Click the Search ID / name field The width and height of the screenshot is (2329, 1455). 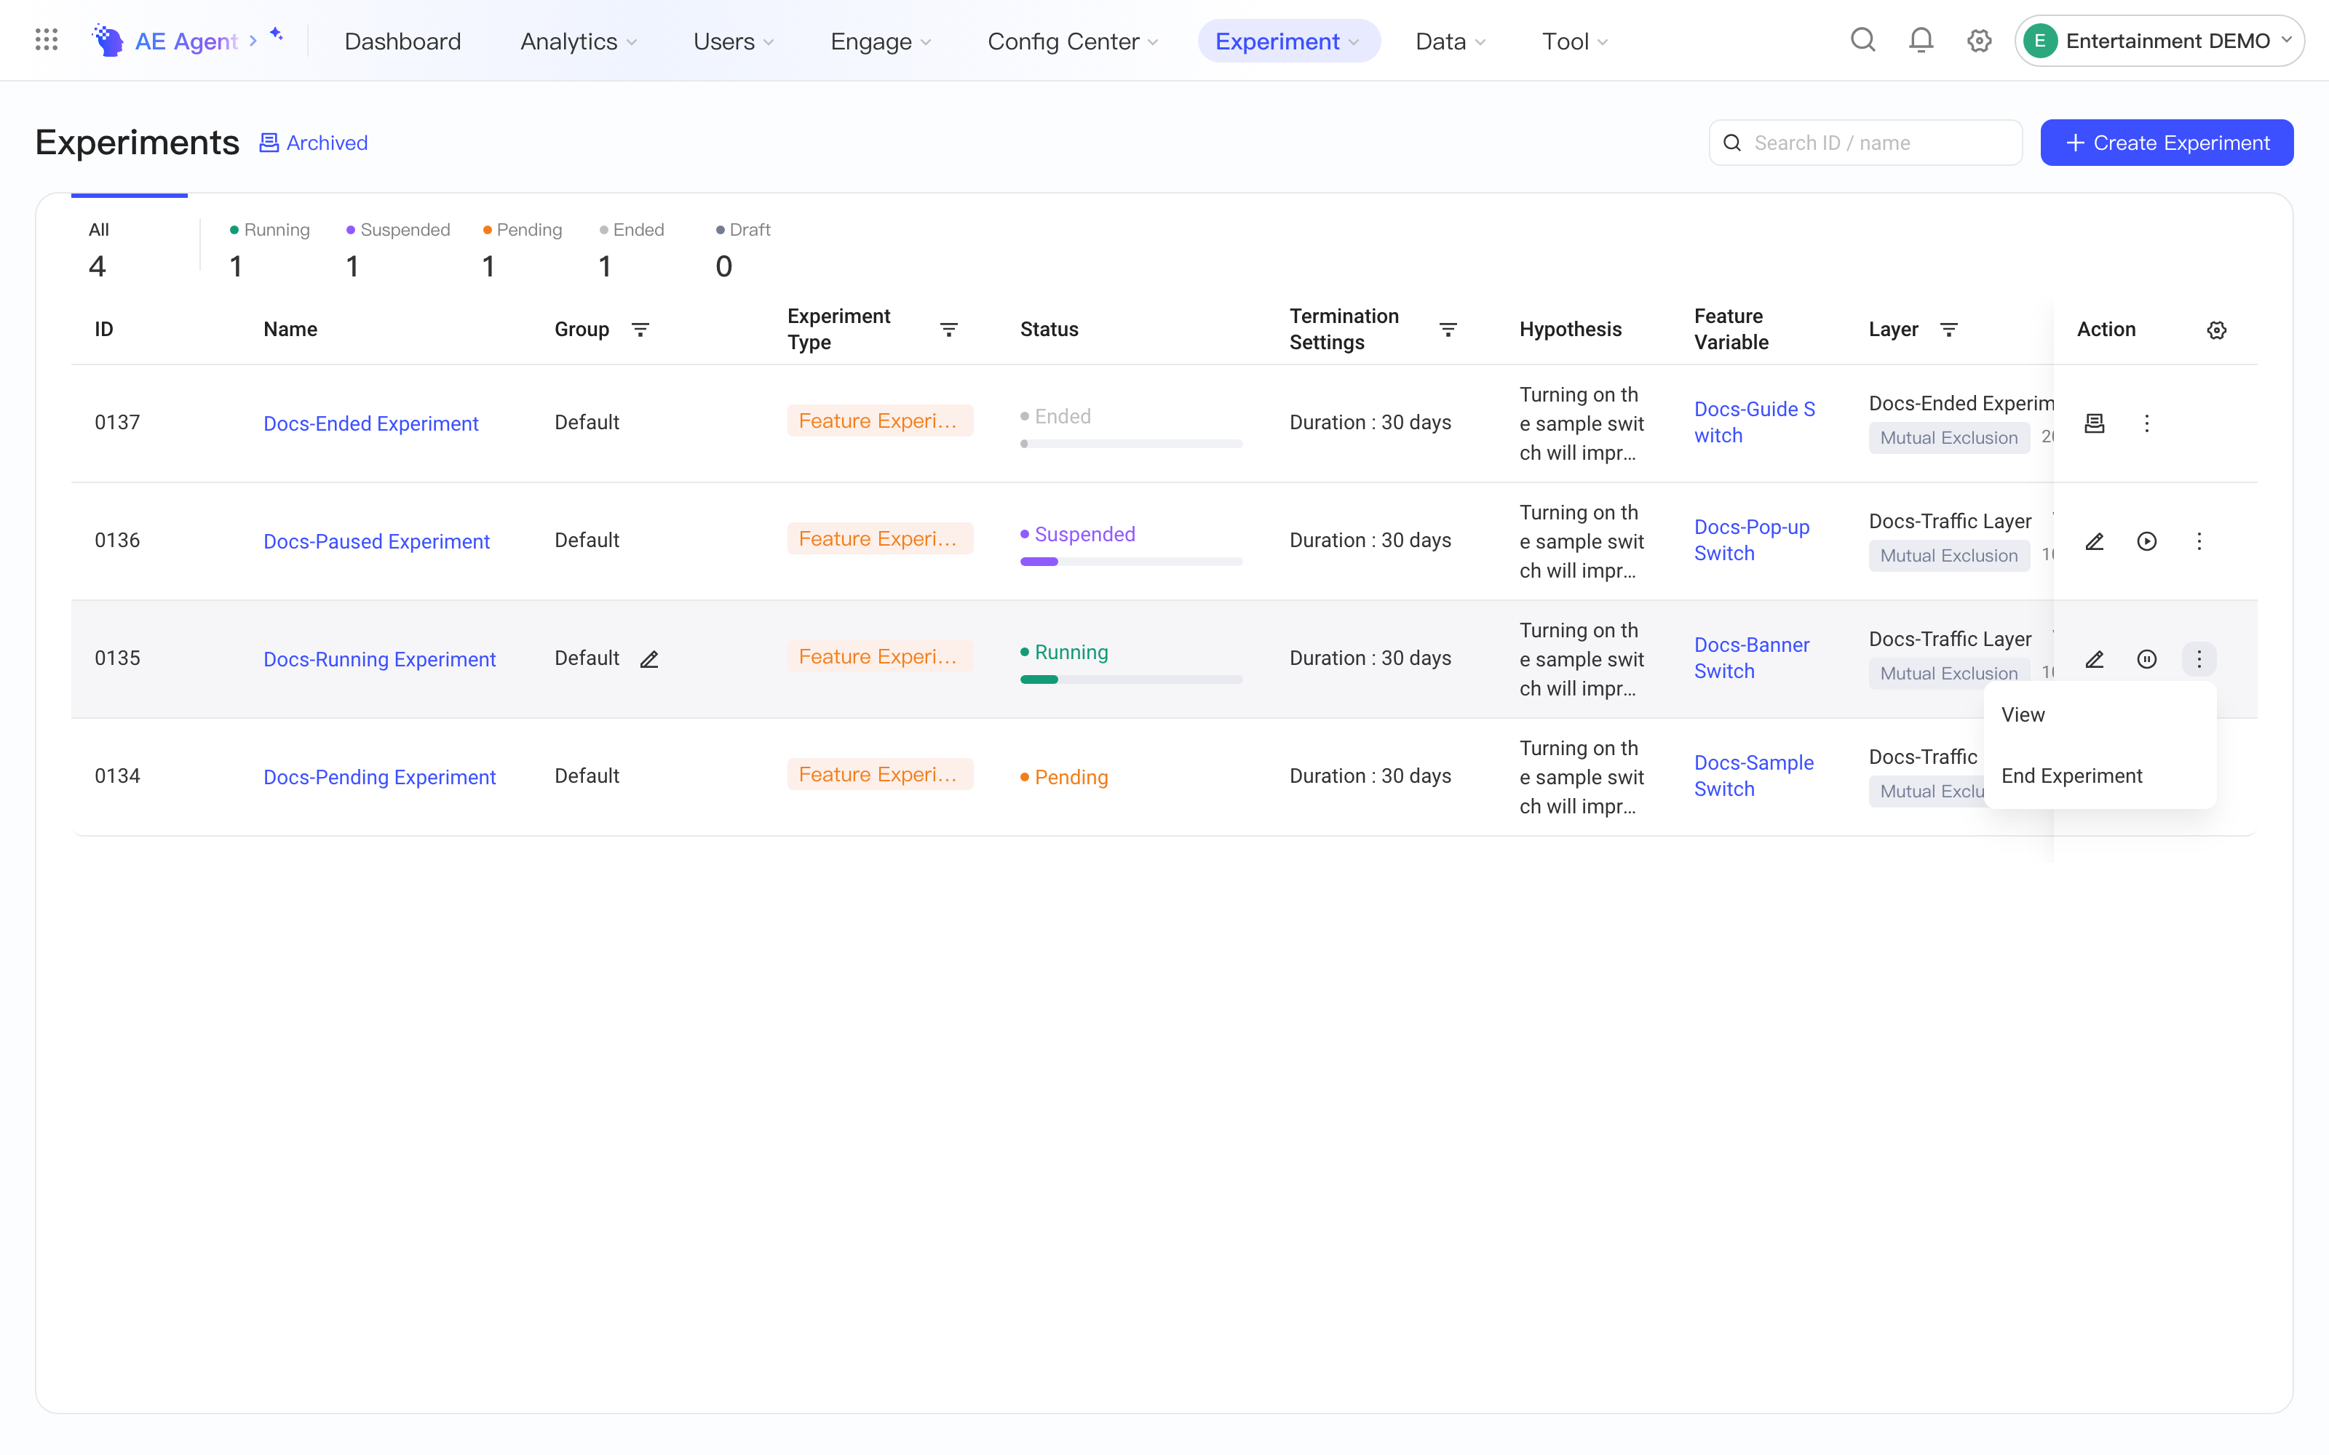pyautogui.click(x=1865, y=143)
